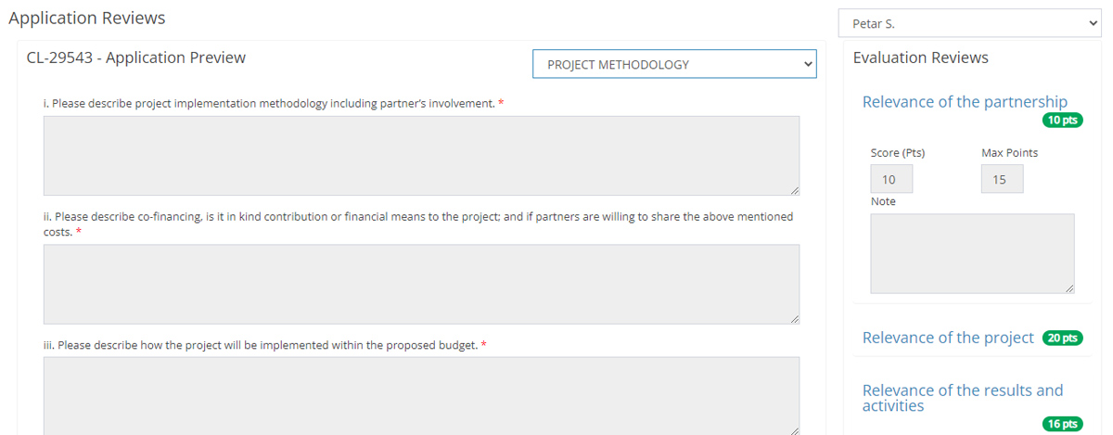Open the Petar S. reviewer dropdown
The height and width of the screenshot is (435, 1113).
click(x=968, y=23)
